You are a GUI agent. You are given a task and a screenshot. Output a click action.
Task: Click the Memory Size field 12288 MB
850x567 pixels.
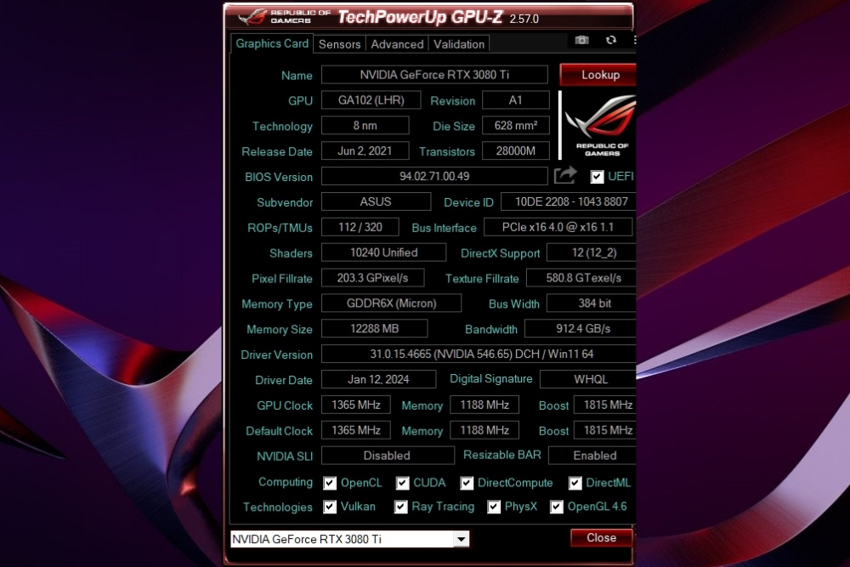point(375,328)
